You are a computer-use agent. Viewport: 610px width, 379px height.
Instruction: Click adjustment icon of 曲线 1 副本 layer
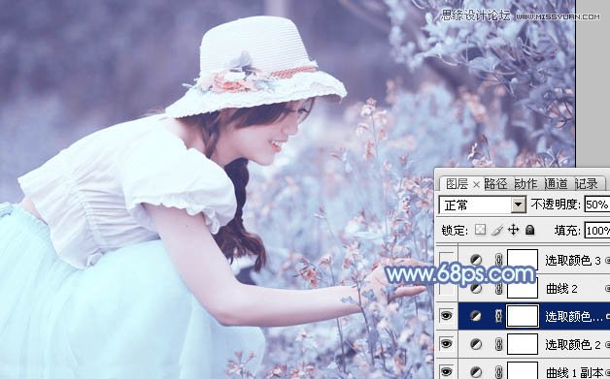476,371
